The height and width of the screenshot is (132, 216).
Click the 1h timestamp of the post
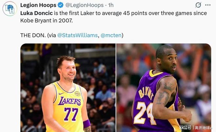(x=111, y=5)
